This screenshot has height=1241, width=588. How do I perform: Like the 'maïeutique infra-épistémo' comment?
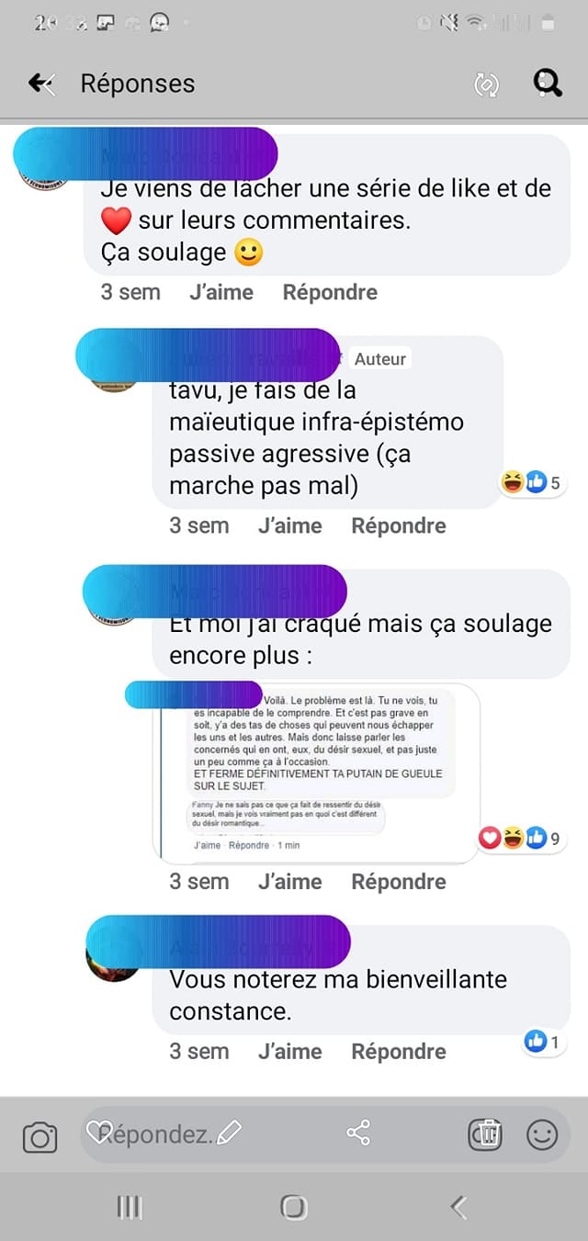[290, 525]
